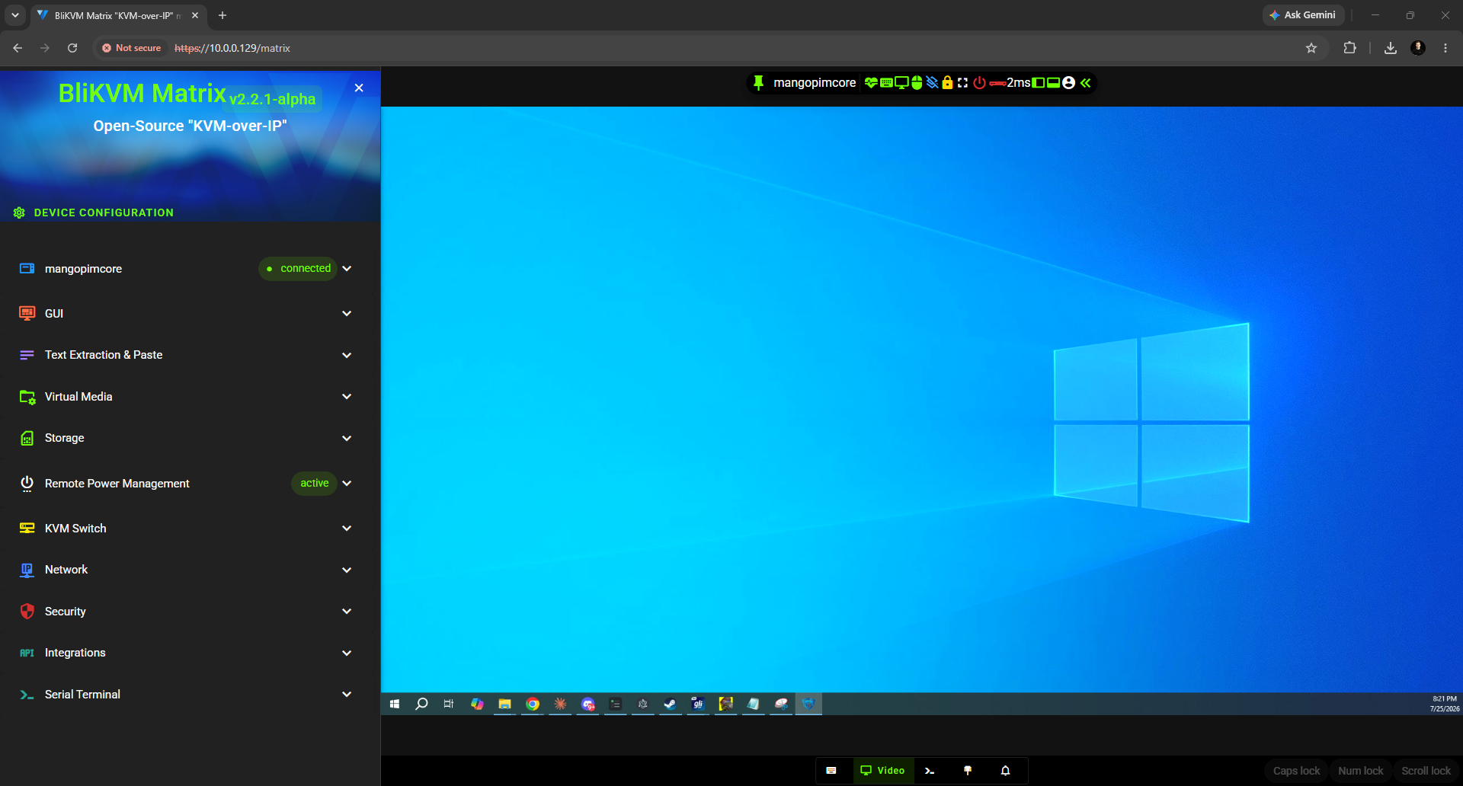Viewport: 1463px width, 786px height.
Task: Open Start menu in remote Windows taskbar
Action: click(395, 704)
